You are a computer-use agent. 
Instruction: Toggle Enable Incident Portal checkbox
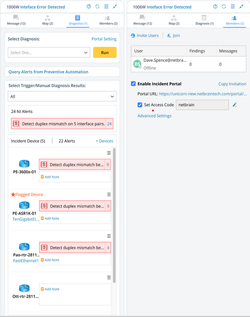point(133,84)
